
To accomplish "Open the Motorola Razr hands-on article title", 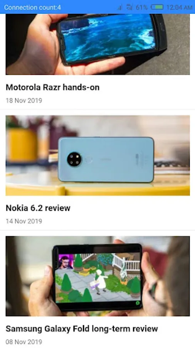I will click(x=53, y=87).
